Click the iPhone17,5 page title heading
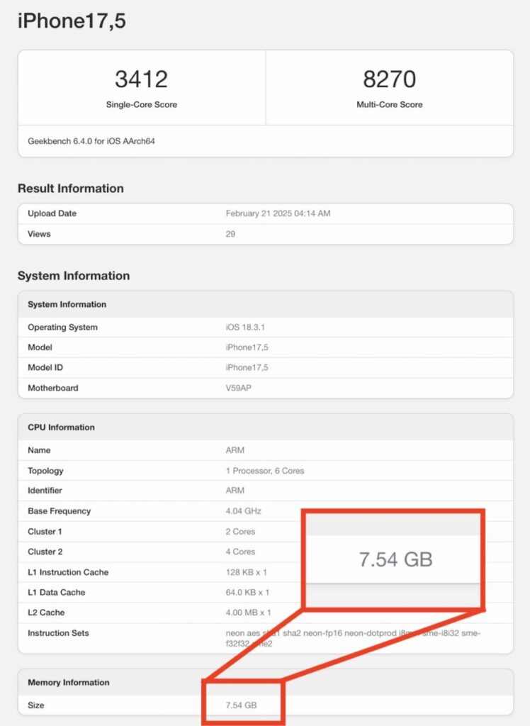The image size is (530, 726). click(72, 21)
